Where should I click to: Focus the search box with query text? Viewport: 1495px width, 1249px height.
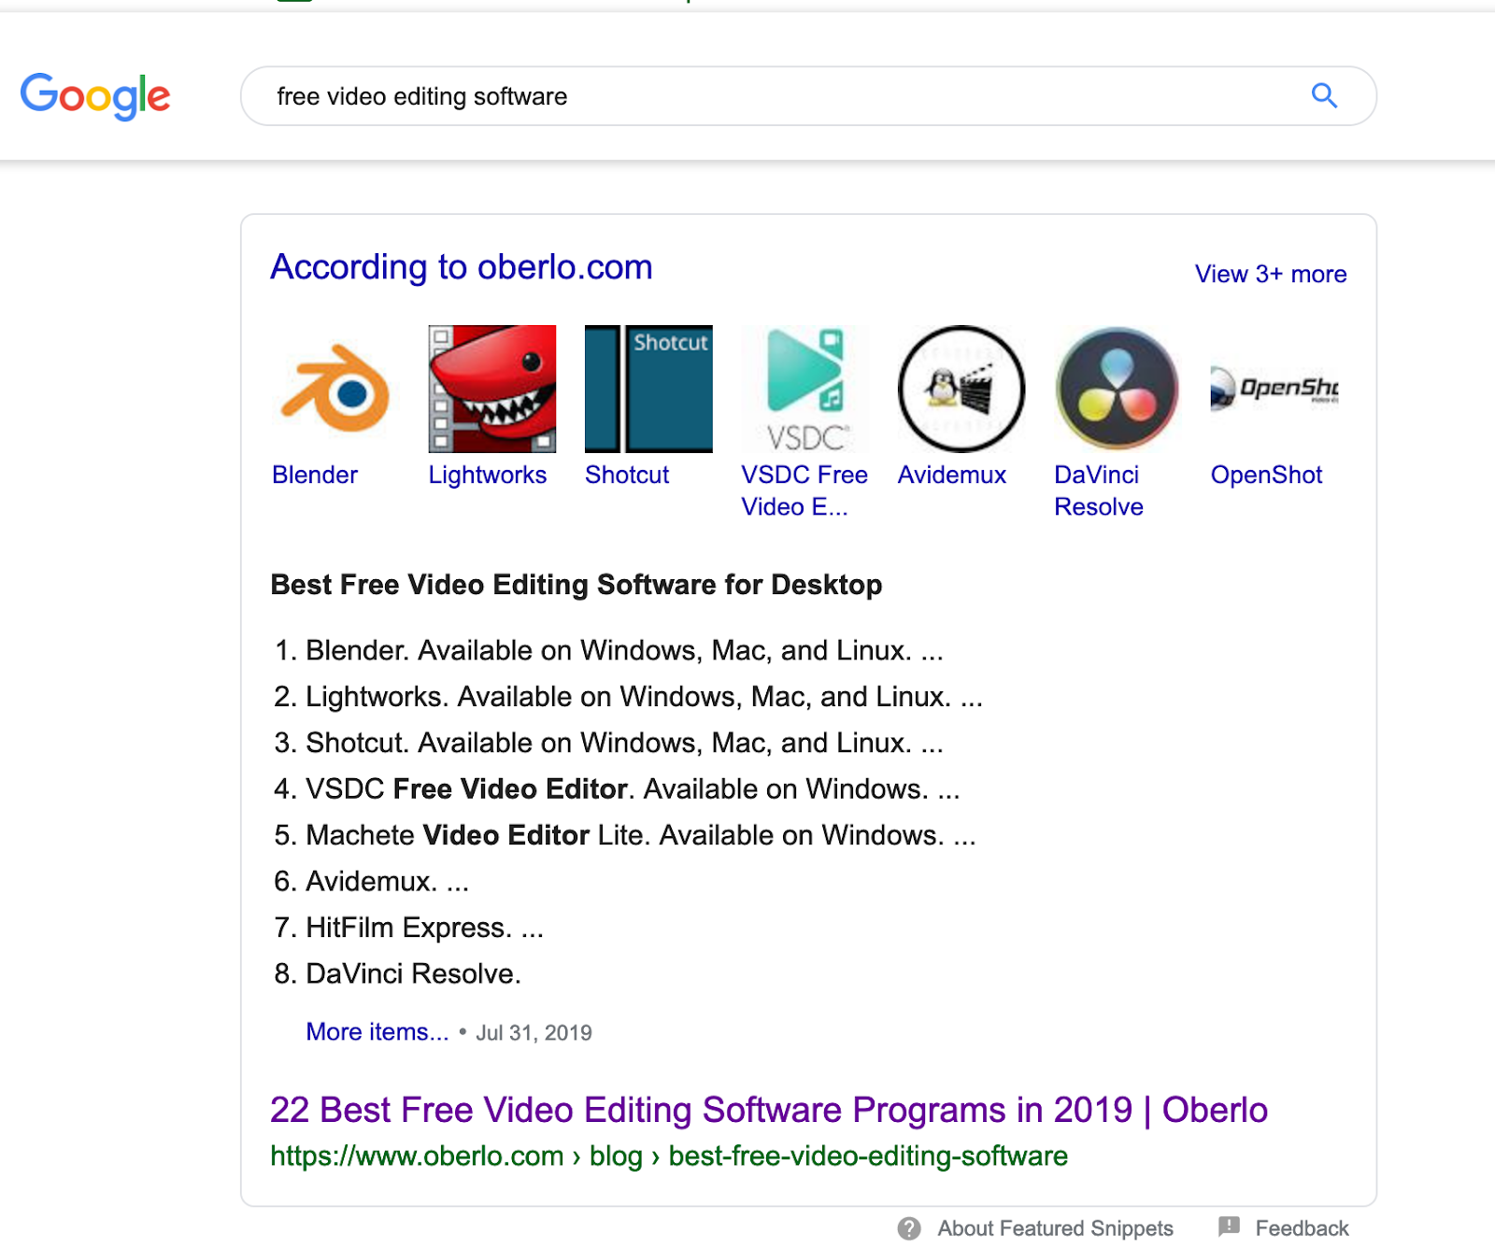point(808,96)
